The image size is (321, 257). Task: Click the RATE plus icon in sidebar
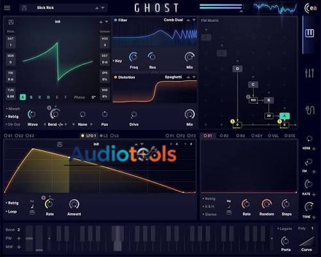[314, 194]
